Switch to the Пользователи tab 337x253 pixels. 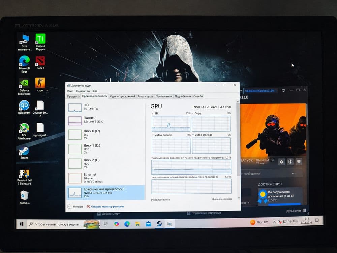pyautogui.click(x=164, y=96)
